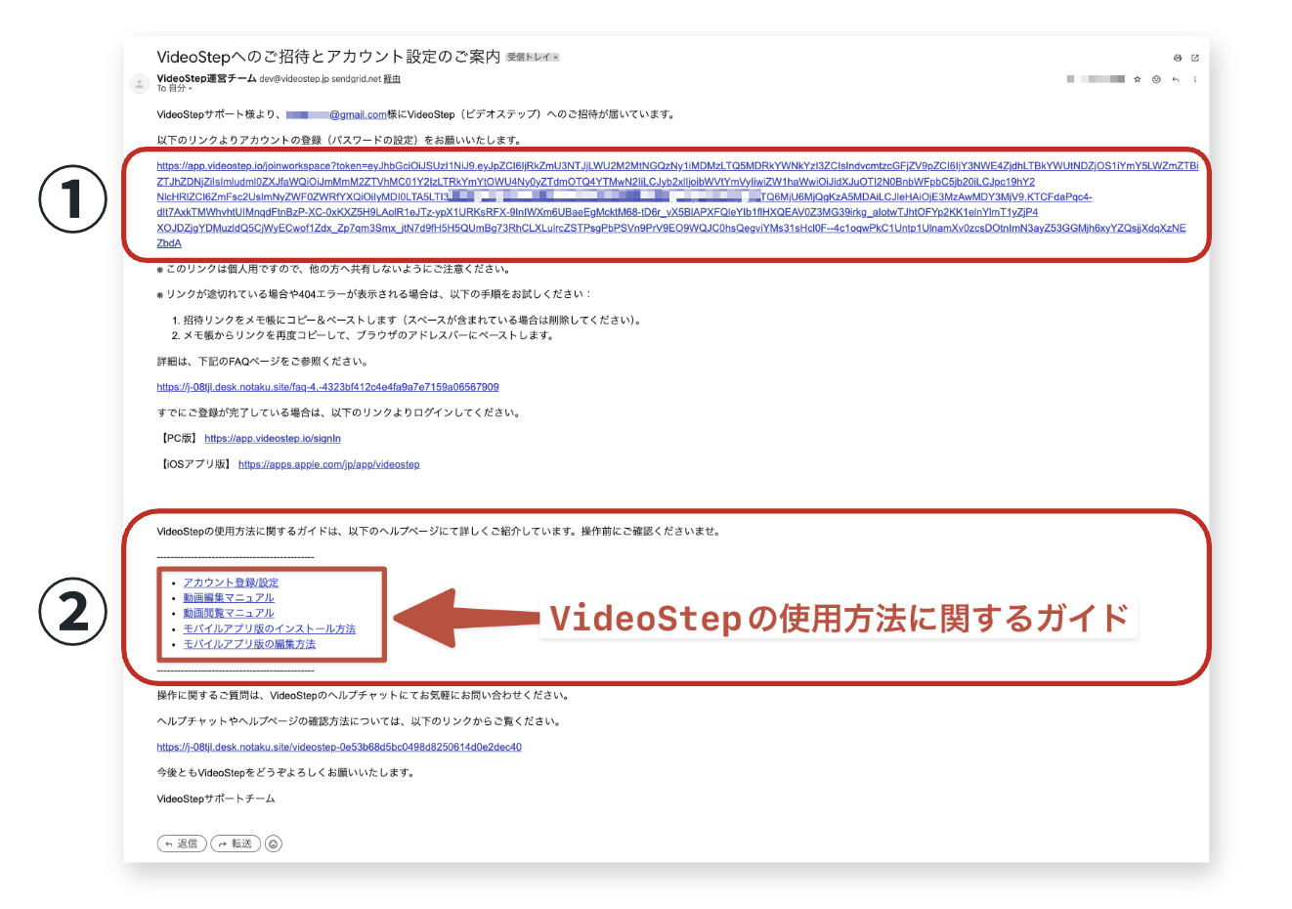Open the iOS App Store videostep link
The height and width of the screenshot is (909, 1292).
point(329,464)
